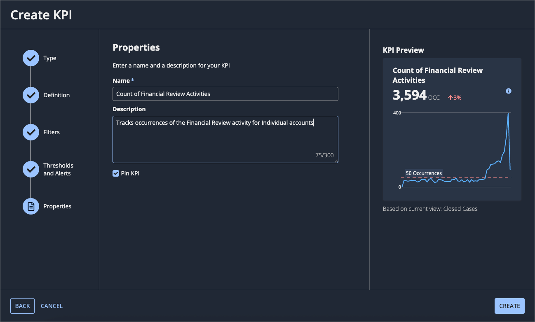This screenshot has width=535, height=322.
Task: Click the Based on current view text
Action: (x=430, y=209)
